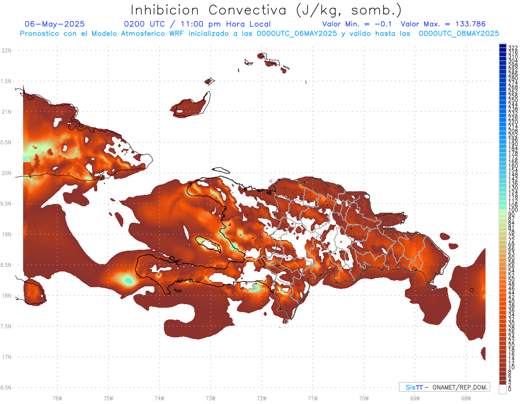Click the '71W' longitude label
The height and width of the screenshot is (404, 523).
click(312, 397)
